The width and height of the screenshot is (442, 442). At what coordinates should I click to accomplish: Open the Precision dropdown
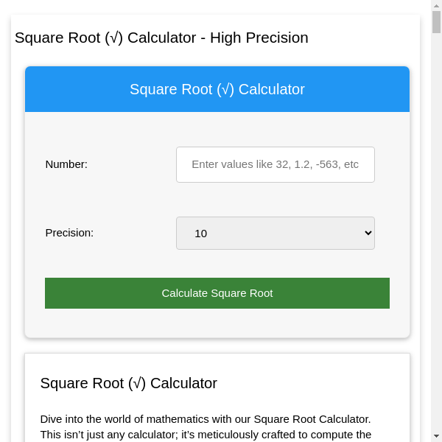pos(275,233)
